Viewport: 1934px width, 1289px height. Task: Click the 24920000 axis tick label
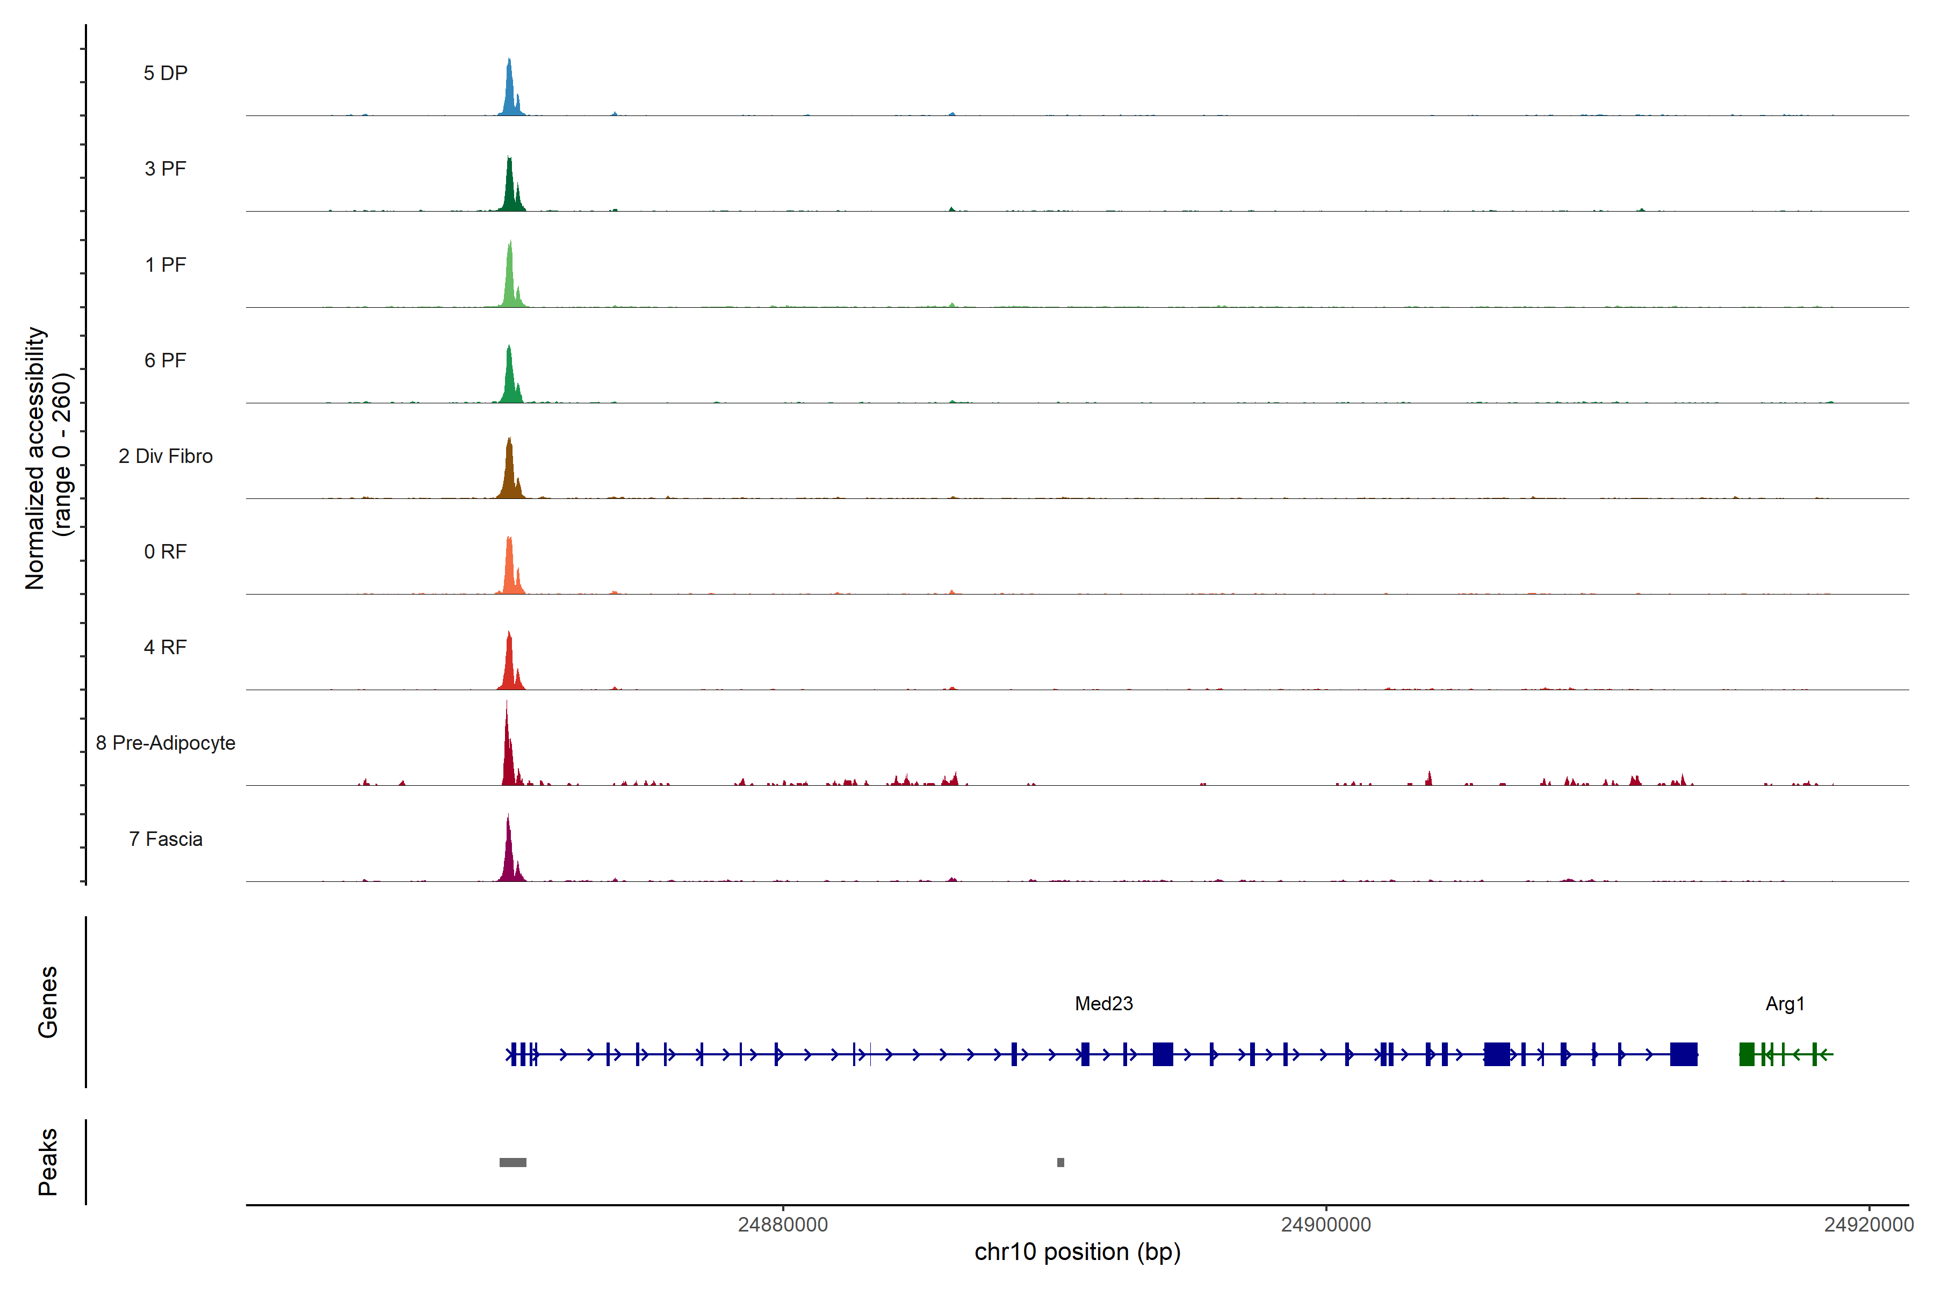pos(1868,1225)
